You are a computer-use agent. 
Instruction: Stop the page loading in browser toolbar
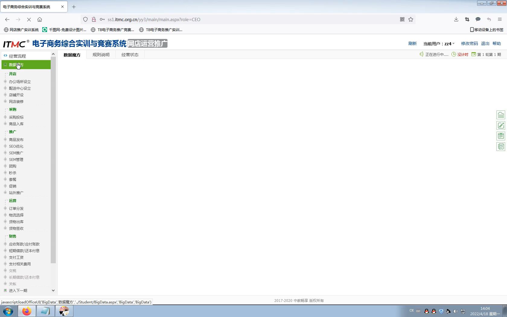(x=29, y=19)
